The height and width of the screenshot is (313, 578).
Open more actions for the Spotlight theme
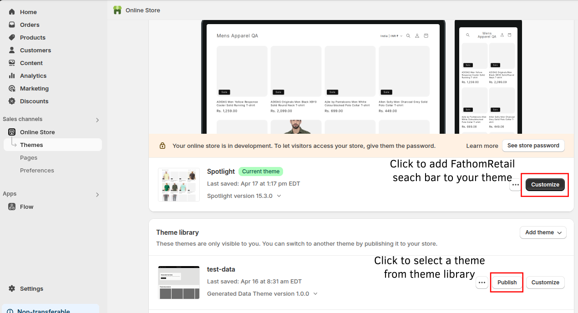[x=515, y=185]
